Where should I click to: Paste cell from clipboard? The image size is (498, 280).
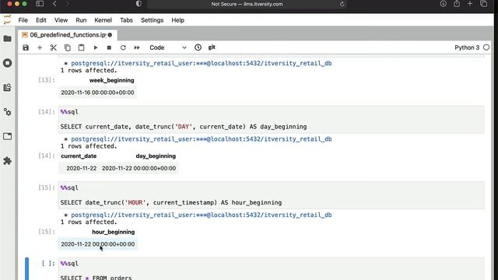pyautogui.click(x=81, y=47)
